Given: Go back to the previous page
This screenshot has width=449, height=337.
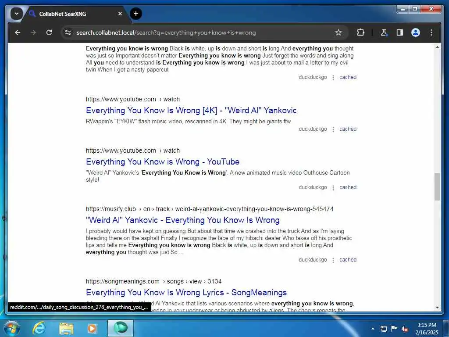Looking at the screenshot, I should point(18,32).
